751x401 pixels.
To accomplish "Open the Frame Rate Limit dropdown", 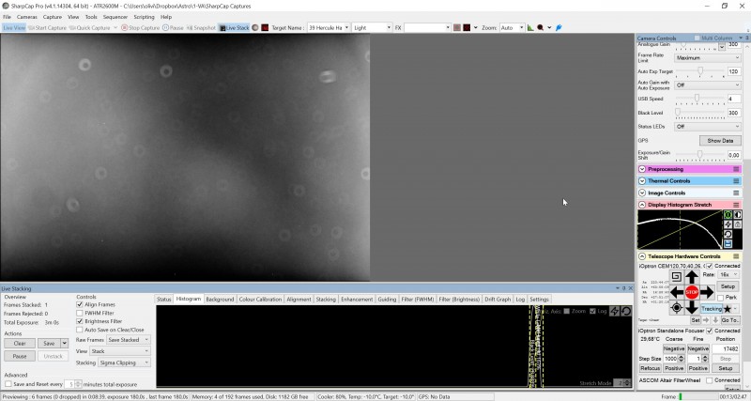I will point(708,57).
